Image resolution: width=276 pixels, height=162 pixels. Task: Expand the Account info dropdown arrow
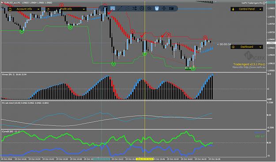pyautogui.click(x=38, y=9)
